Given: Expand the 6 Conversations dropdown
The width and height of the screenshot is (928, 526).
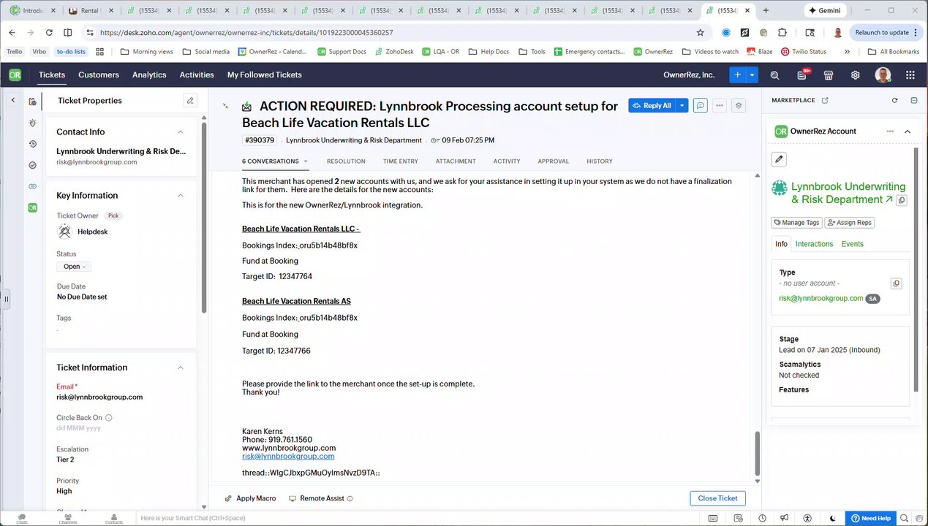Looking at the screenshot, I should pyautogui.click(x=306, y=161).
